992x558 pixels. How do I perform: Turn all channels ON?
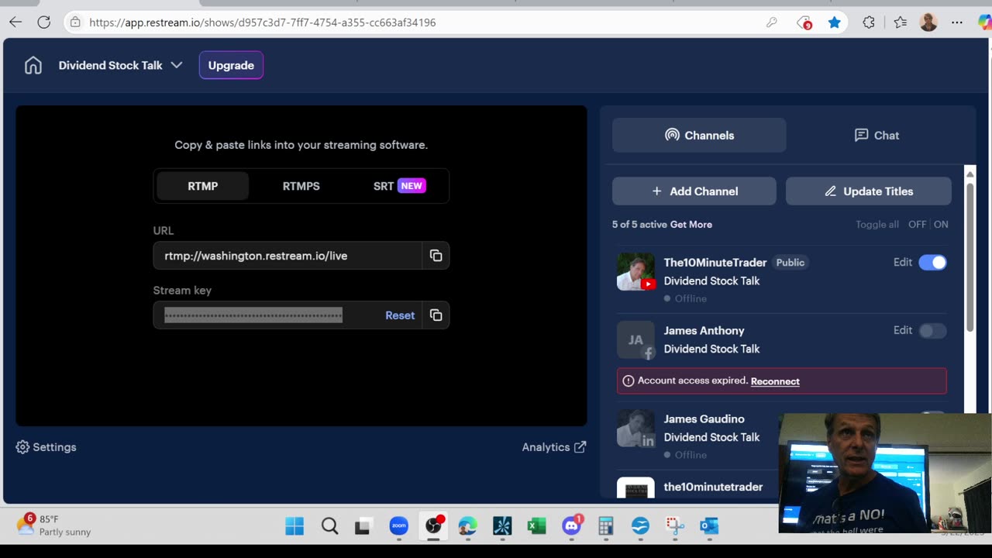click(x=941, y=225)
